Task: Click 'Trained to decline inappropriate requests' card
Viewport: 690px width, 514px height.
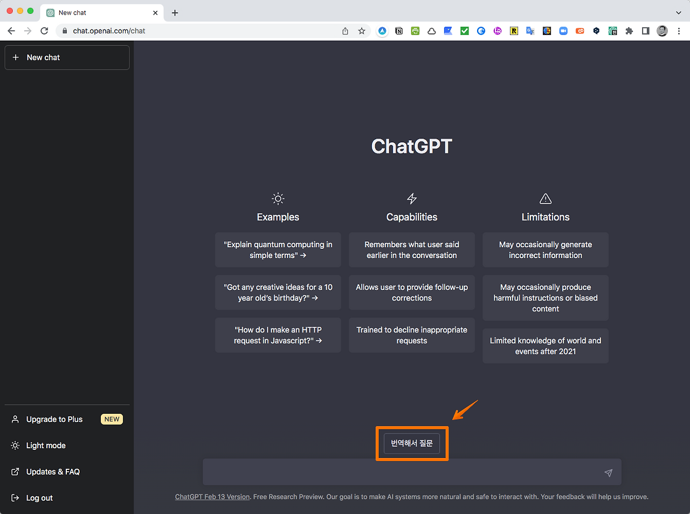Action: (x=412, y=335)
